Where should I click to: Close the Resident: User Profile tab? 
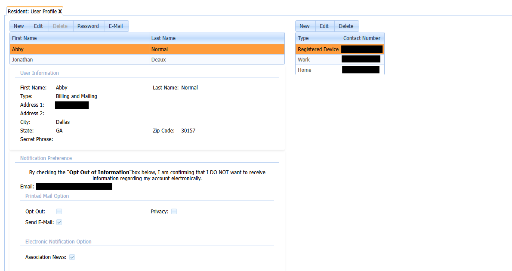(x=61, y=11)
